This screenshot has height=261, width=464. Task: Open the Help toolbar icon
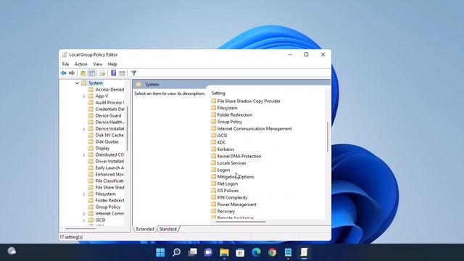(x=113, y=73)
